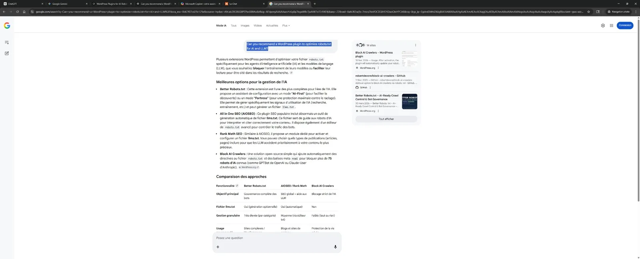Screen dimensions: 640x259
Task: Click the Navigation privée indicator
Action: (x=619, y=12)
